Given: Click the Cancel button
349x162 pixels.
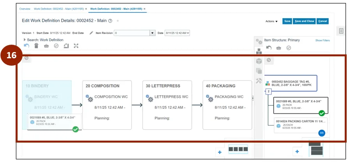Looking at the screenshot, I should pyautogui.click(x=322, y=21).
